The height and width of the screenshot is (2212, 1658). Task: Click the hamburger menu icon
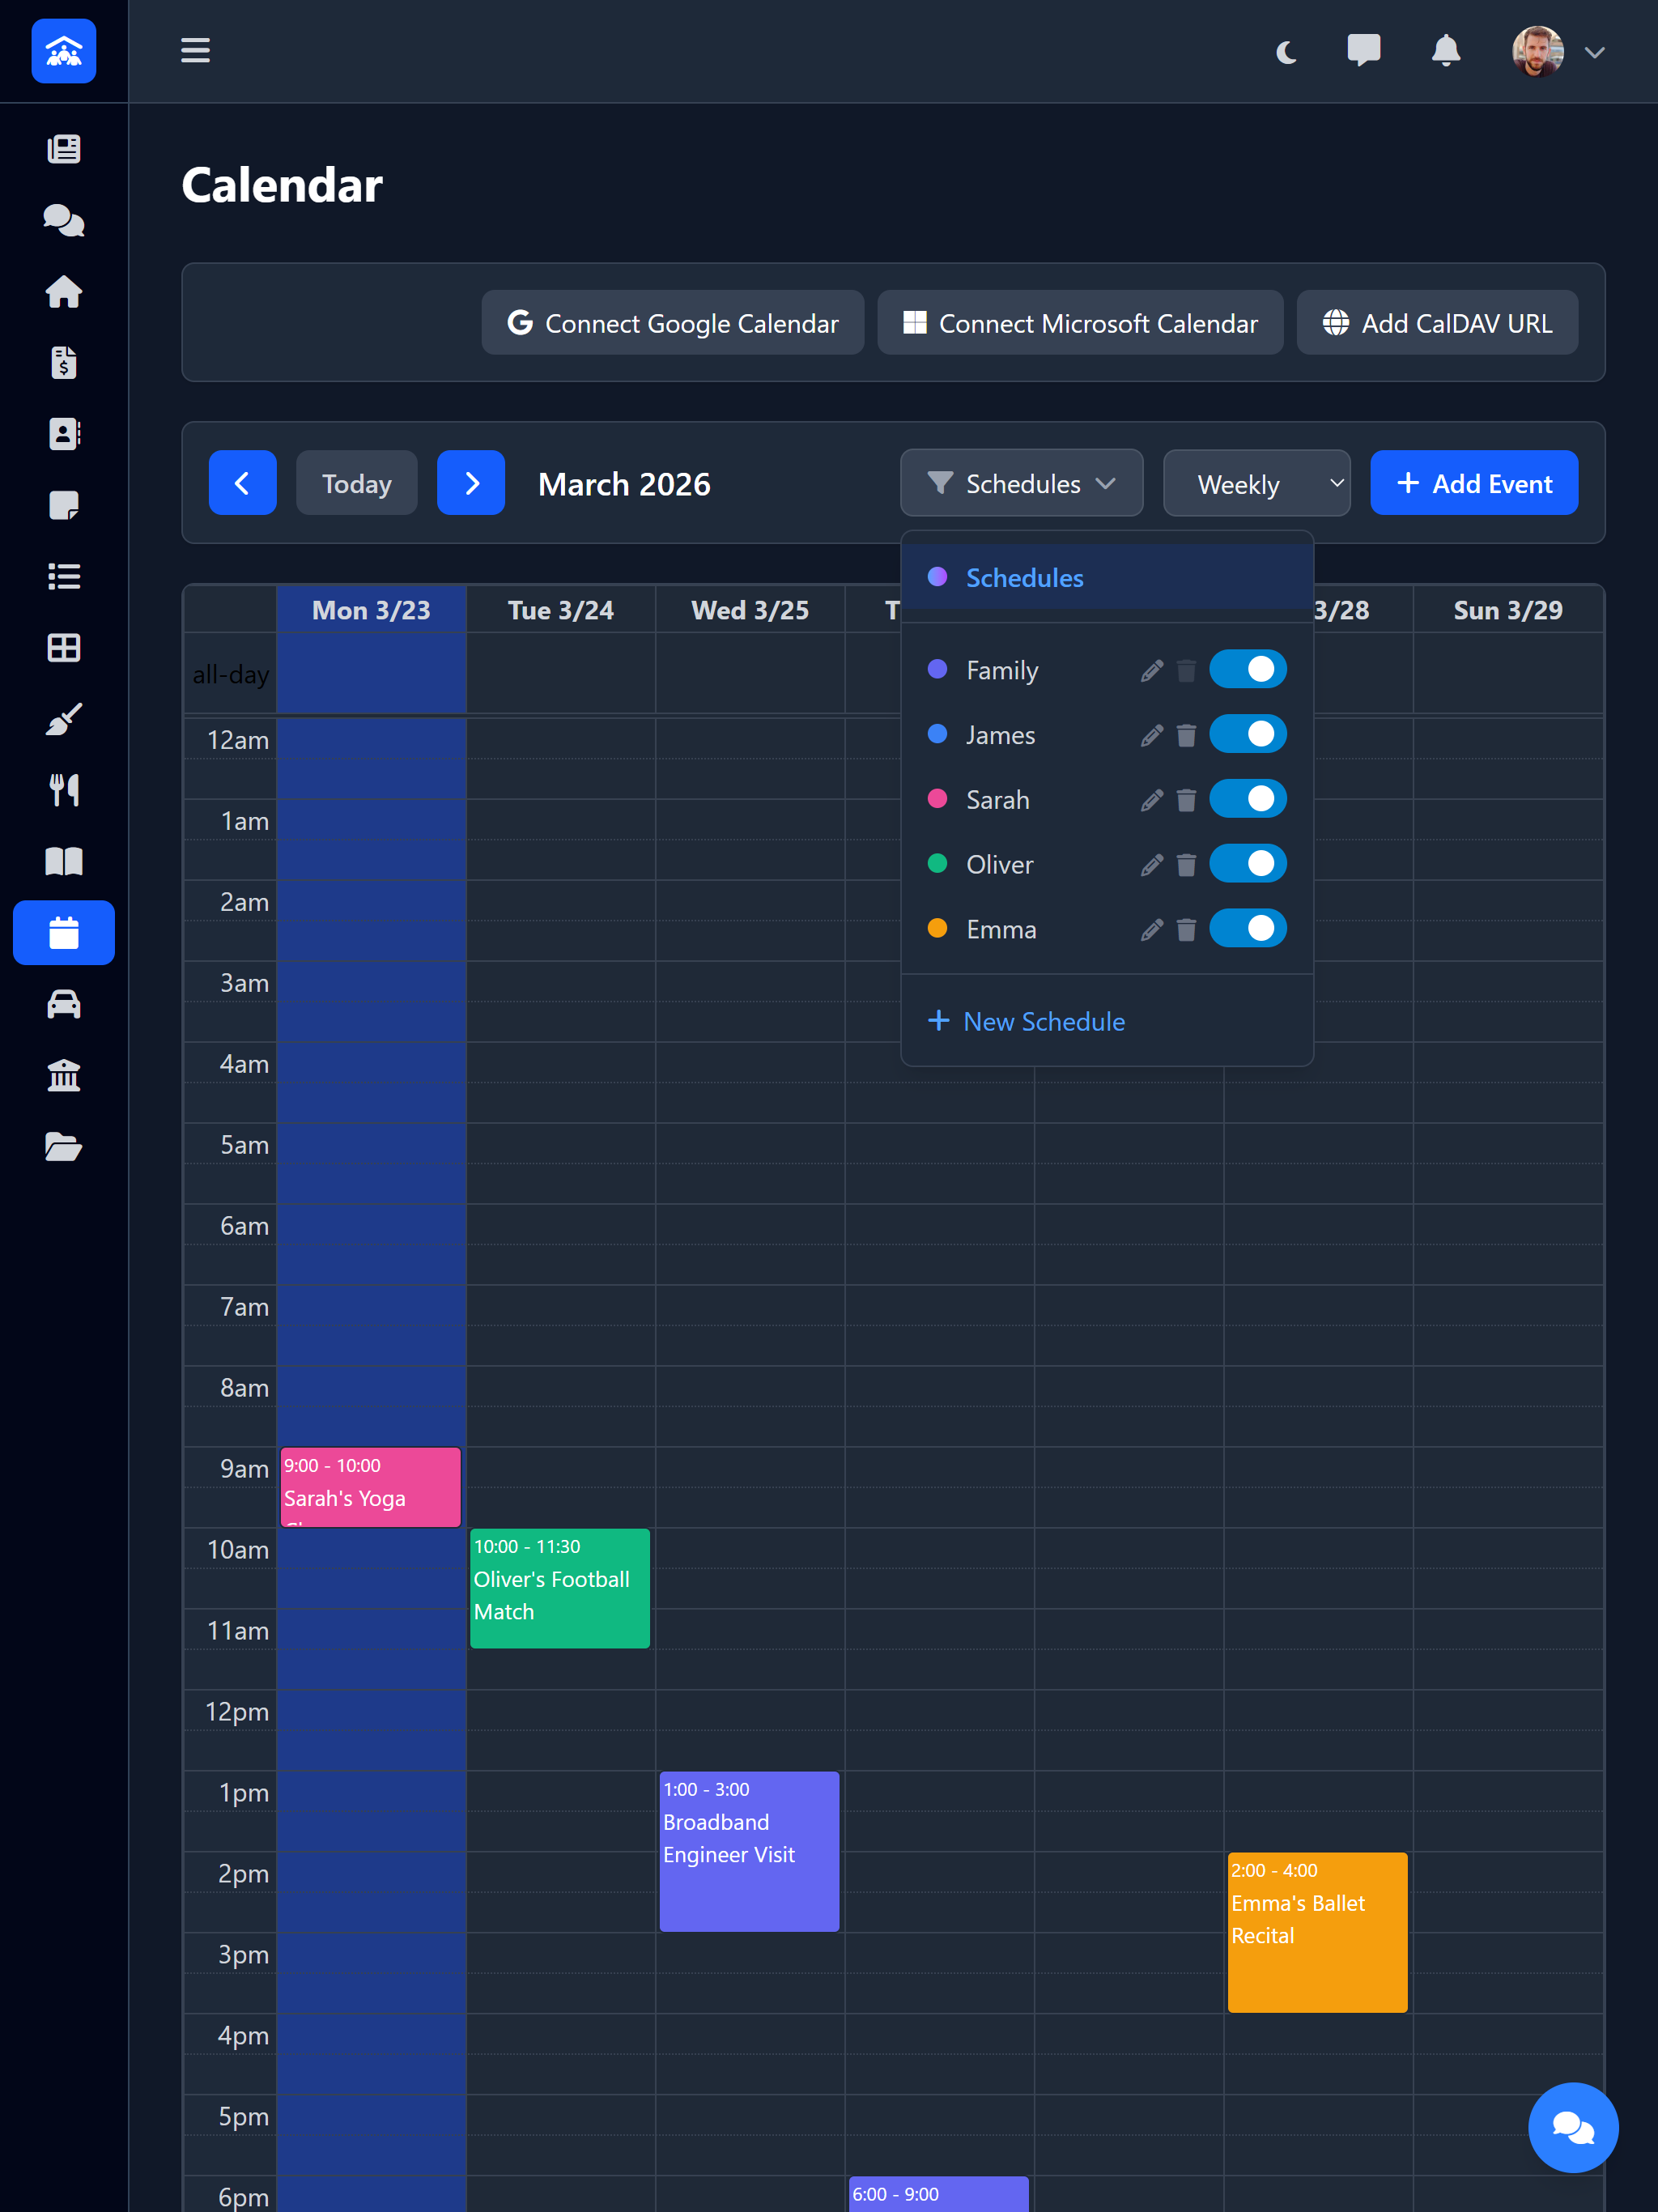point(195,51)
